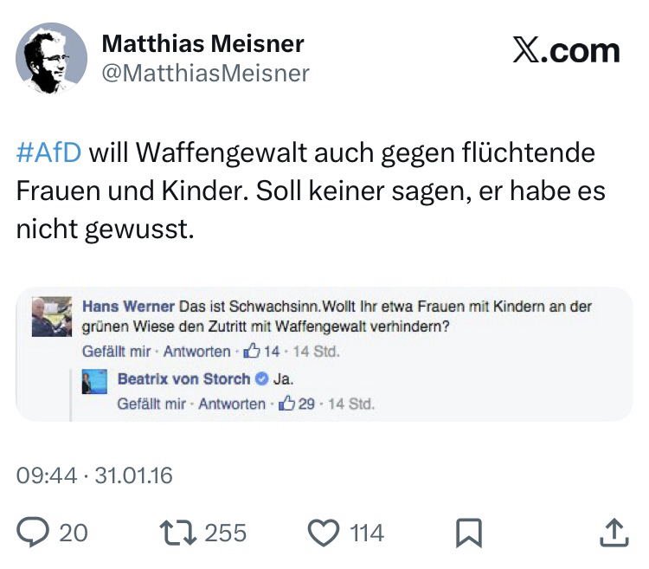This screenshot has width=649, height=569.
Task: Click 'Antworten' under Beatrix von Storch reply
Action: coord(232,404)
